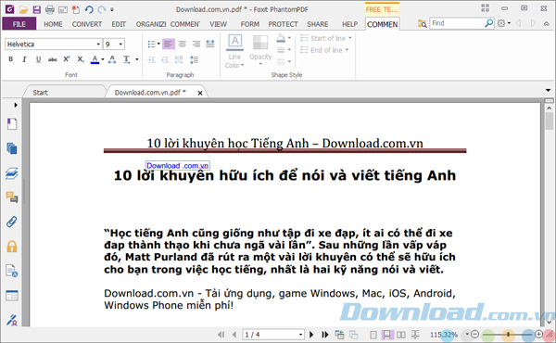Click the zoom slider handle
Image resolution: width=556 pixels, height=343 pixels.
[x=508, y=334]
